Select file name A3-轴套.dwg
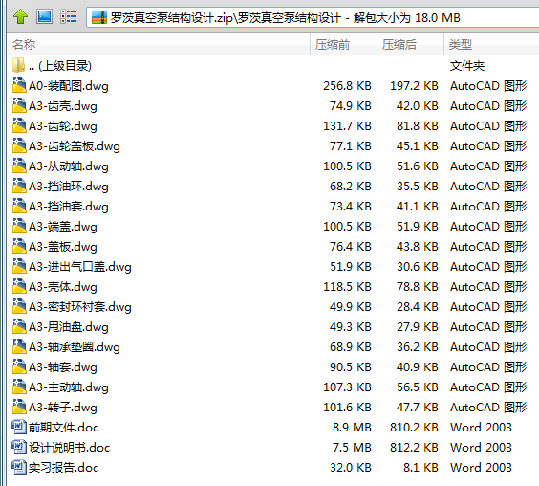This screenshot has width=539, height=486. pyautogui.click(x=63, y=367)
